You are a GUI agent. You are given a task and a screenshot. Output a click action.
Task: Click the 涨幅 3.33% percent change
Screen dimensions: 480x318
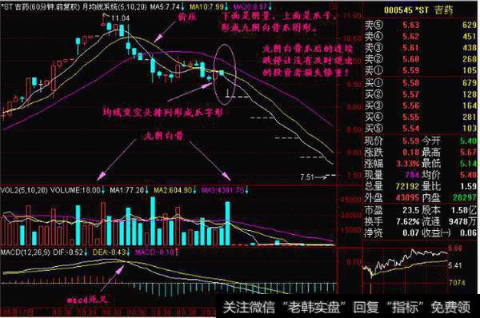pos(392,164)
